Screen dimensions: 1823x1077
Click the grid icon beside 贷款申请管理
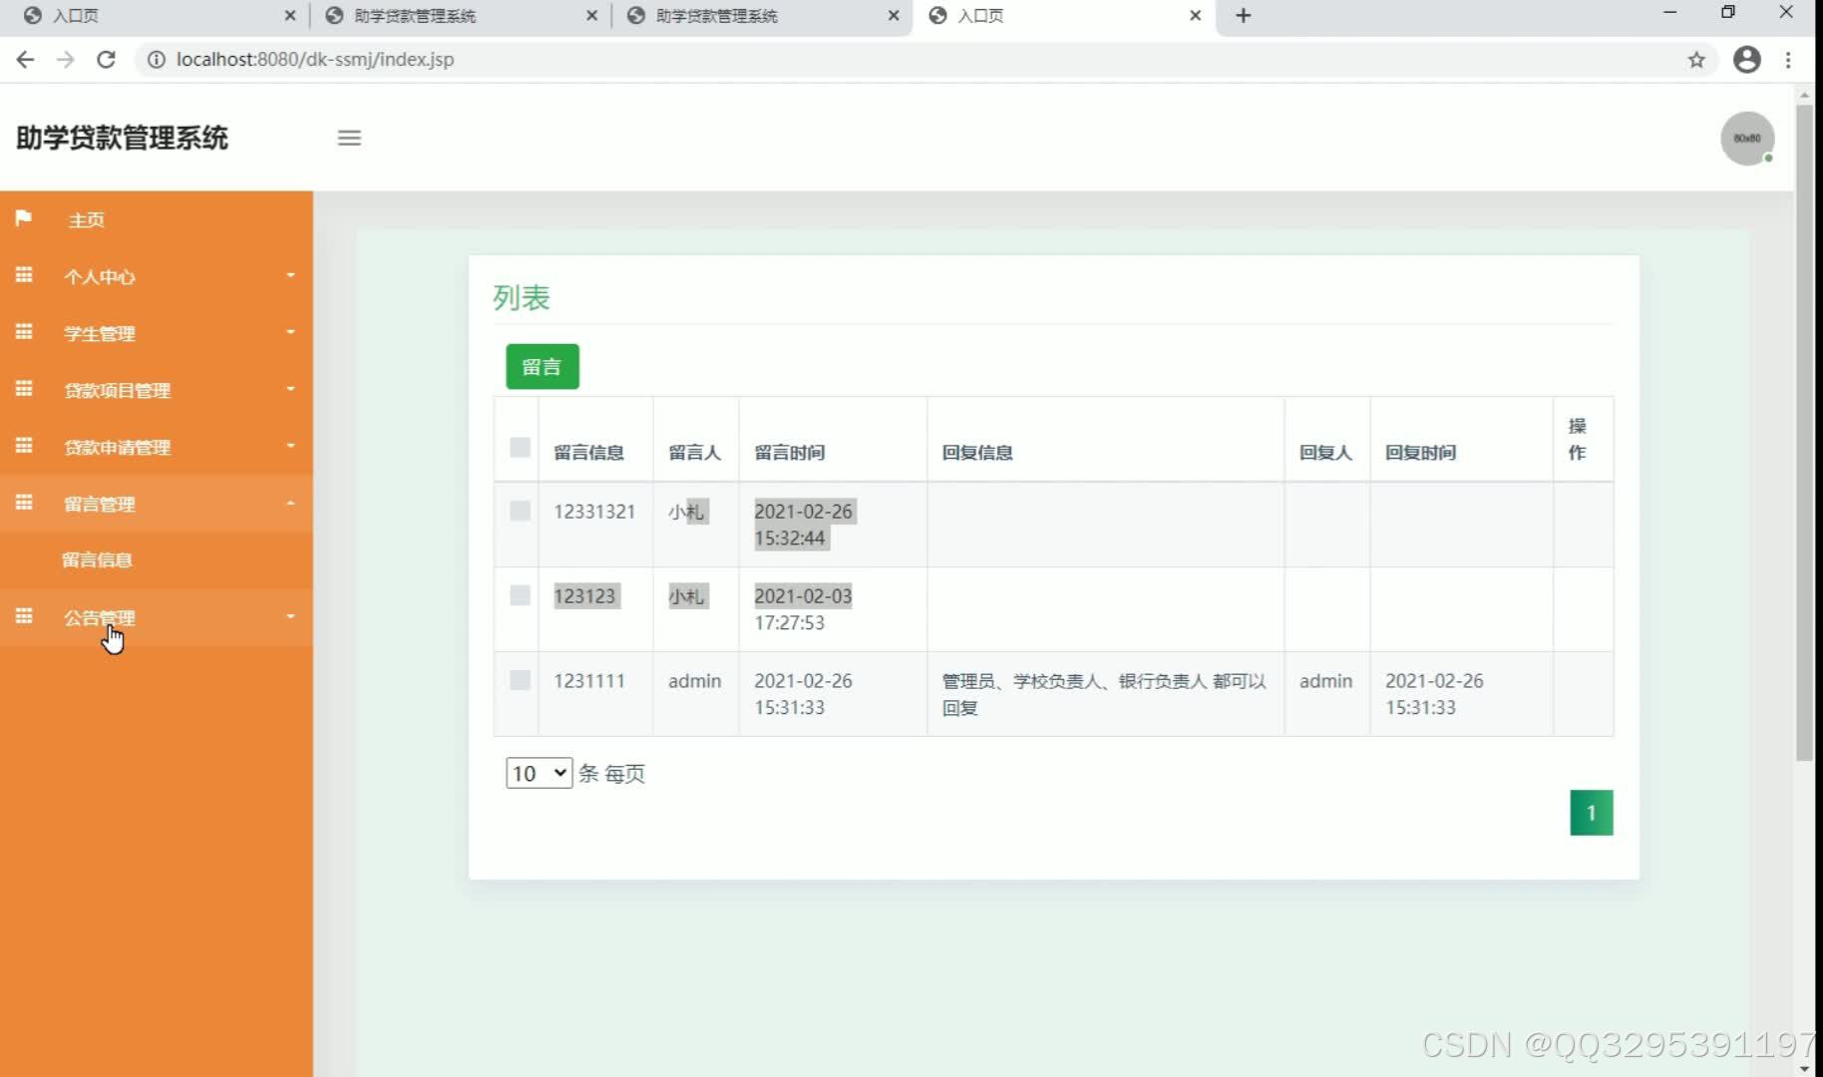pos(24,445)
